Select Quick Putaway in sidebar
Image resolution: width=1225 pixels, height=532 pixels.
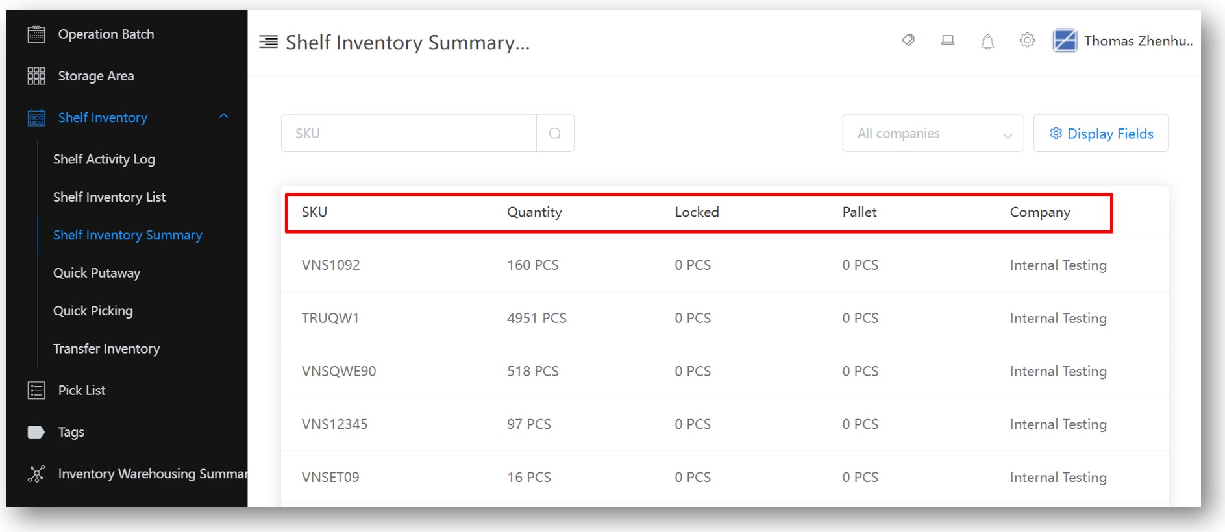[97, 273]
